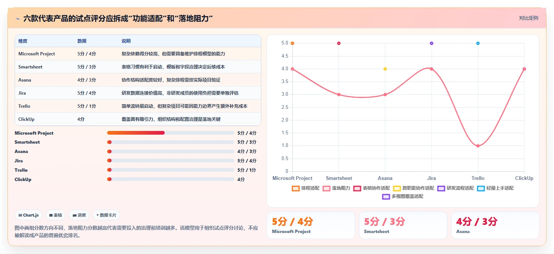Toggle the 跨职能协作适配 legend series
This screenshot has height=254, width=554.
point(414,188)
